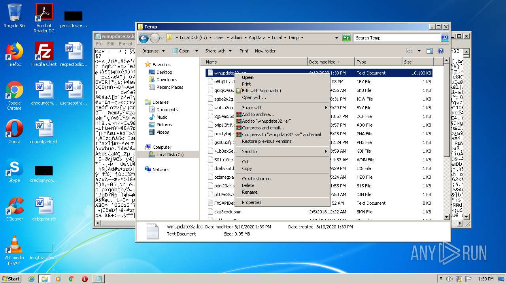Open the Recycle Bin desktop icon
The image size is (506, 284).
14,16
